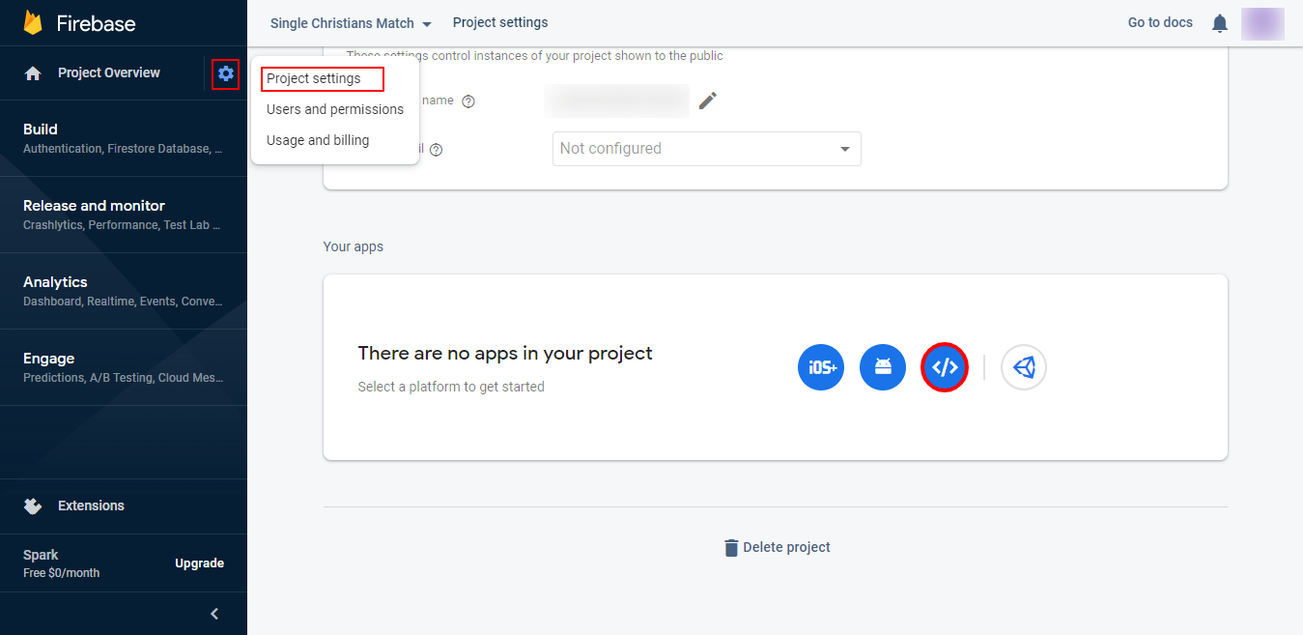Click help icon next to public-facing name

pos(468,101)
